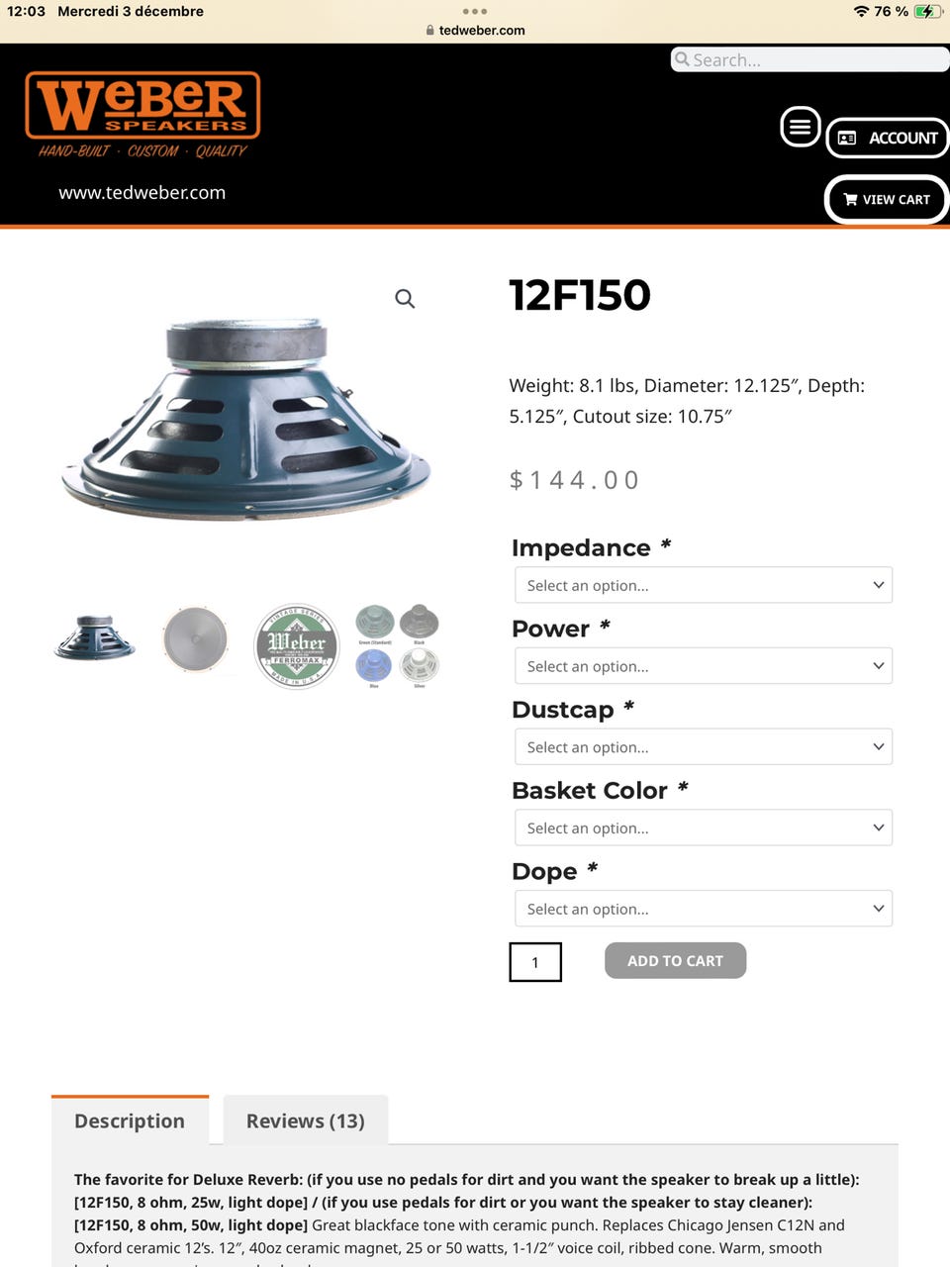Open the Dope options dropdown
The image size is (950, 1267).
704,909
